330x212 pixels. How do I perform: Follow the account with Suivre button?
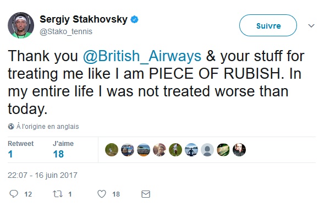coord(268,25)
